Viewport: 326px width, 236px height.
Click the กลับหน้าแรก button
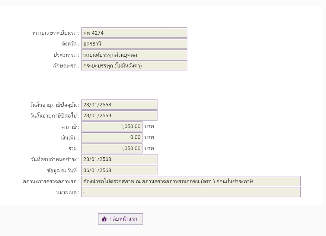pos(120,219)
